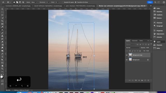
Task: Click the Add layer style fx icon
Action: click(x=133, y=80)
